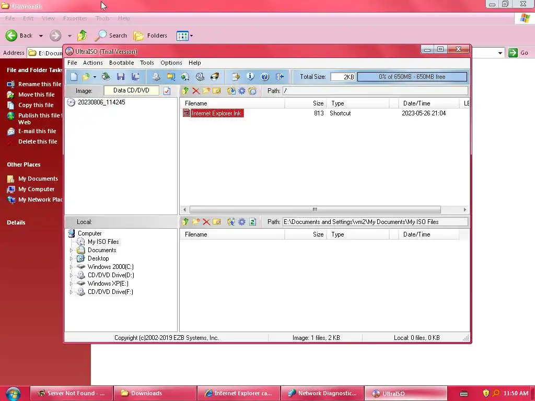Sort image list by Size column header
The image size is (535, 401).
[305, 103]
